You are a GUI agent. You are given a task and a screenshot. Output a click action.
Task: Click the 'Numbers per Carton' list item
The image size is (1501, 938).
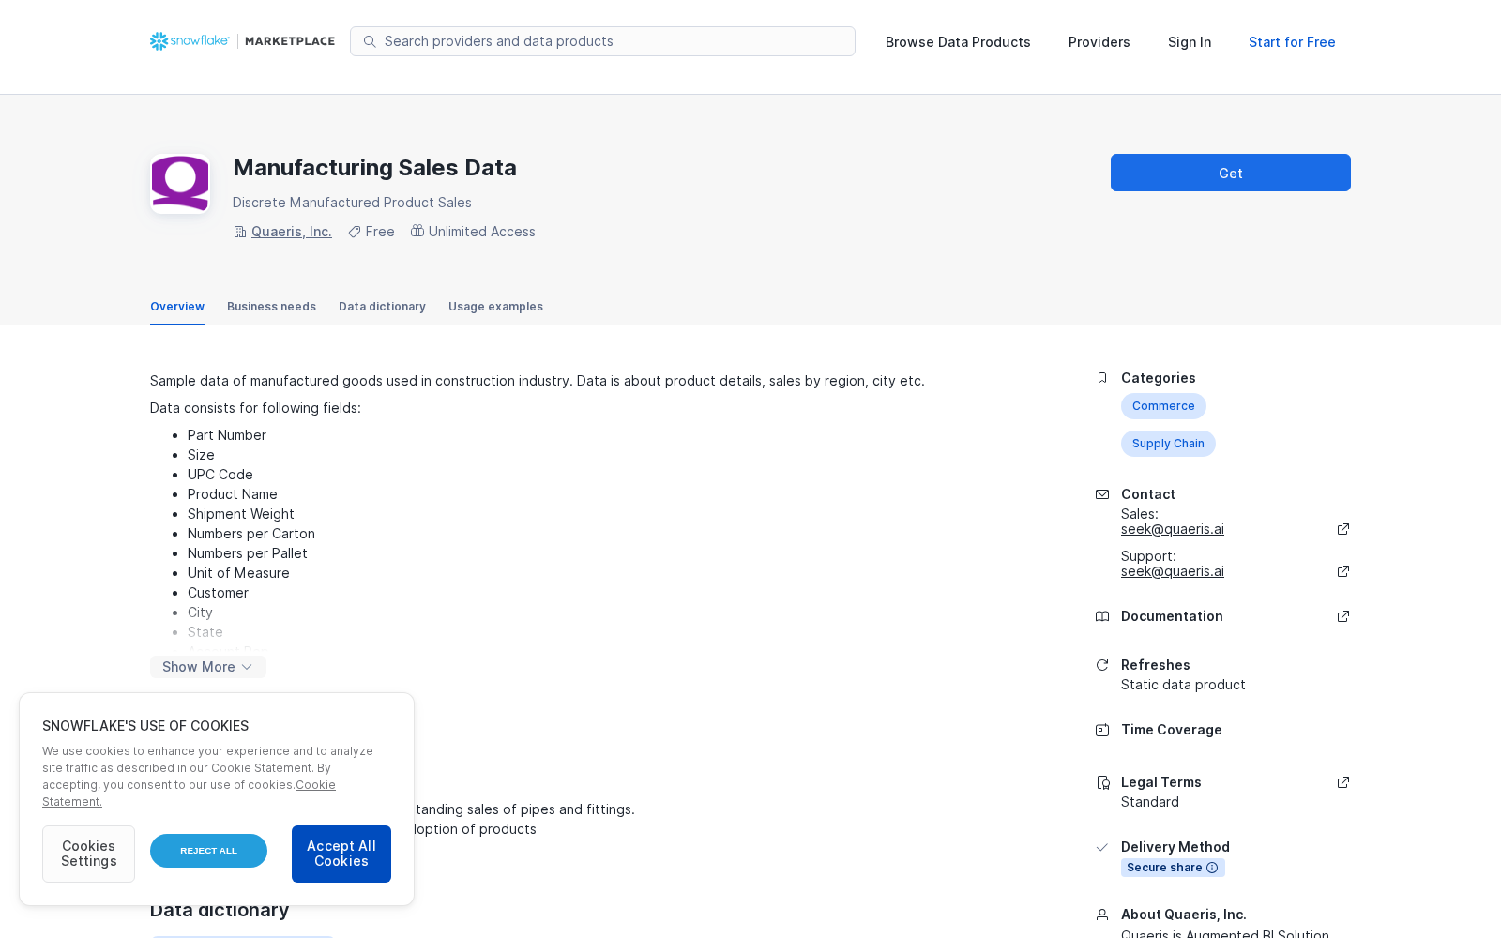251,534
